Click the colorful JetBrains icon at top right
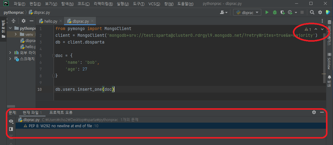333x145 pixels. (328, 13)
